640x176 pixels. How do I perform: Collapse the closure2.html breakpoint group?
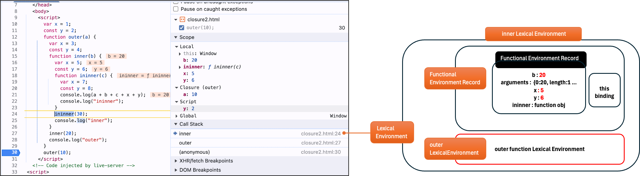coord(176,20)
